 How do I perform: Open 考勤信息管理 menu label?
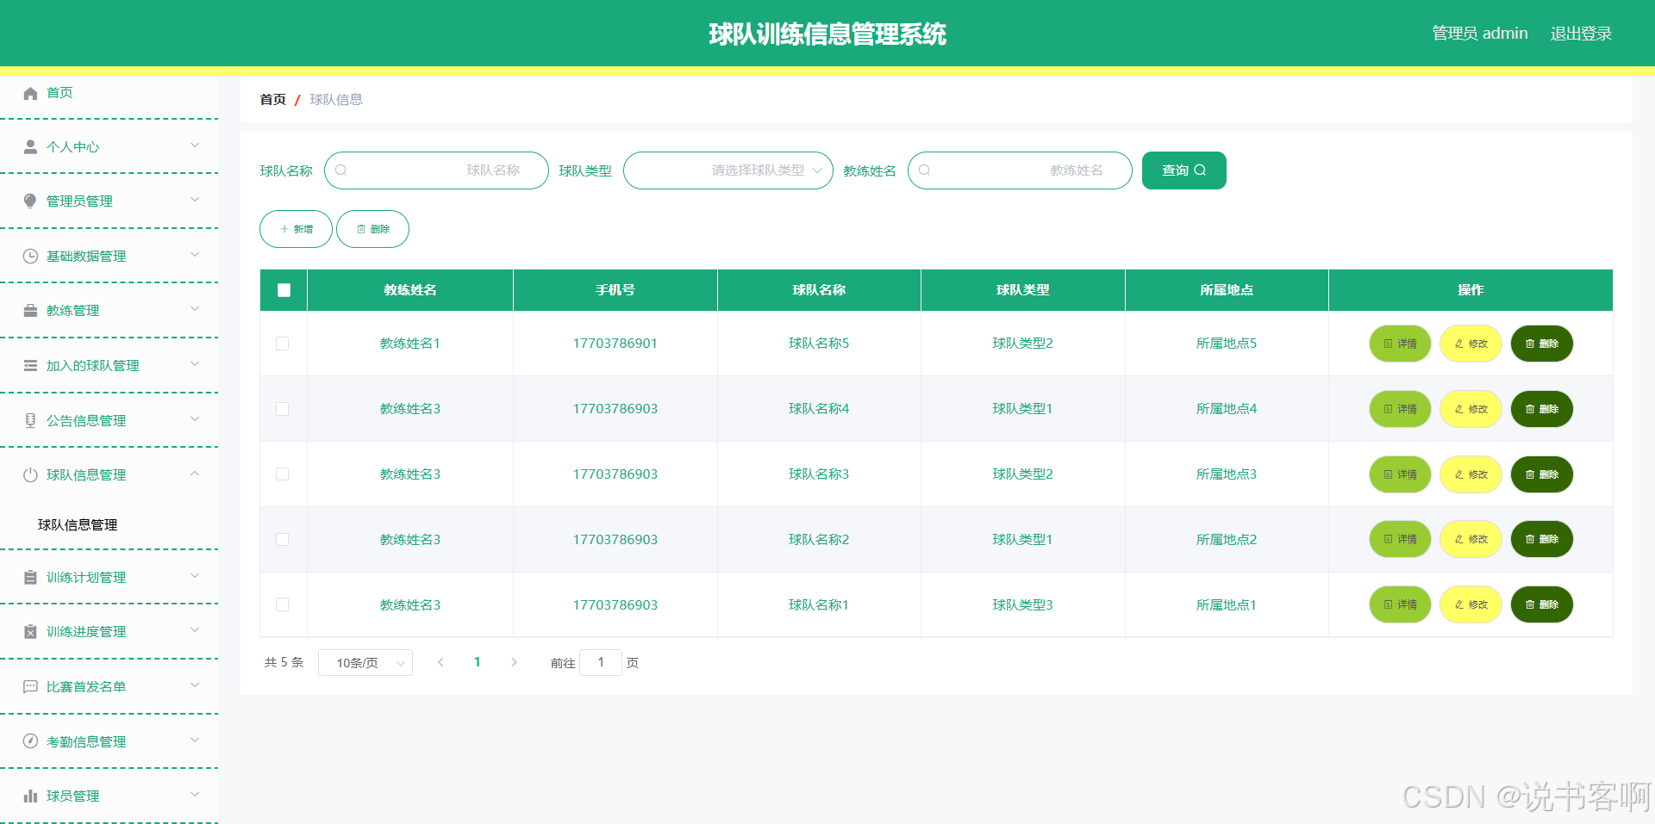[86, 742]
